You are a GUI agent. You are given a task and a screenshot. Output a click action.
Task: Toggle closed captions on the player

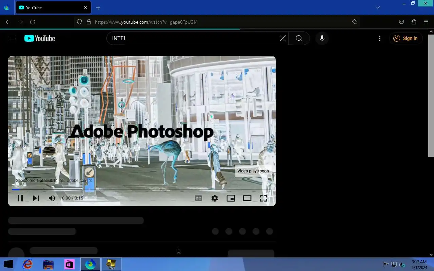(x=198, y=198)
